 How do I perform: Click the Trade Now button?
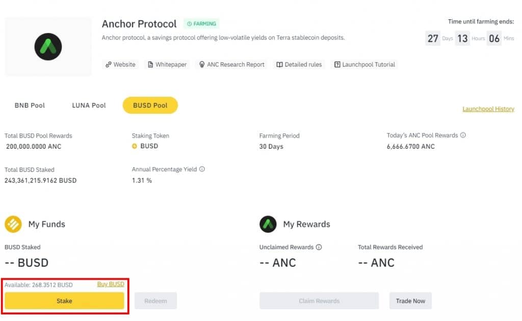point(410,301)
